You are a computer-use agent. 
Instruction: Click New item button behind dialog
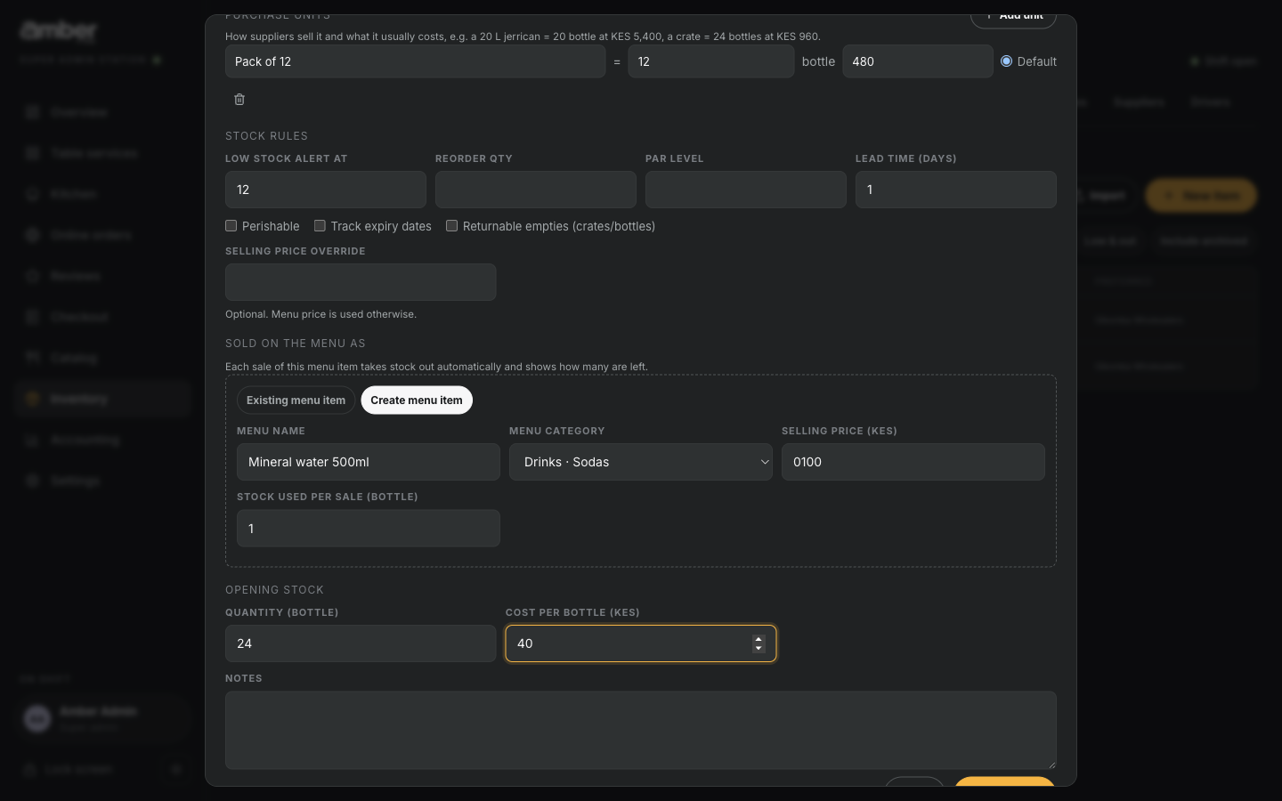1201,196
